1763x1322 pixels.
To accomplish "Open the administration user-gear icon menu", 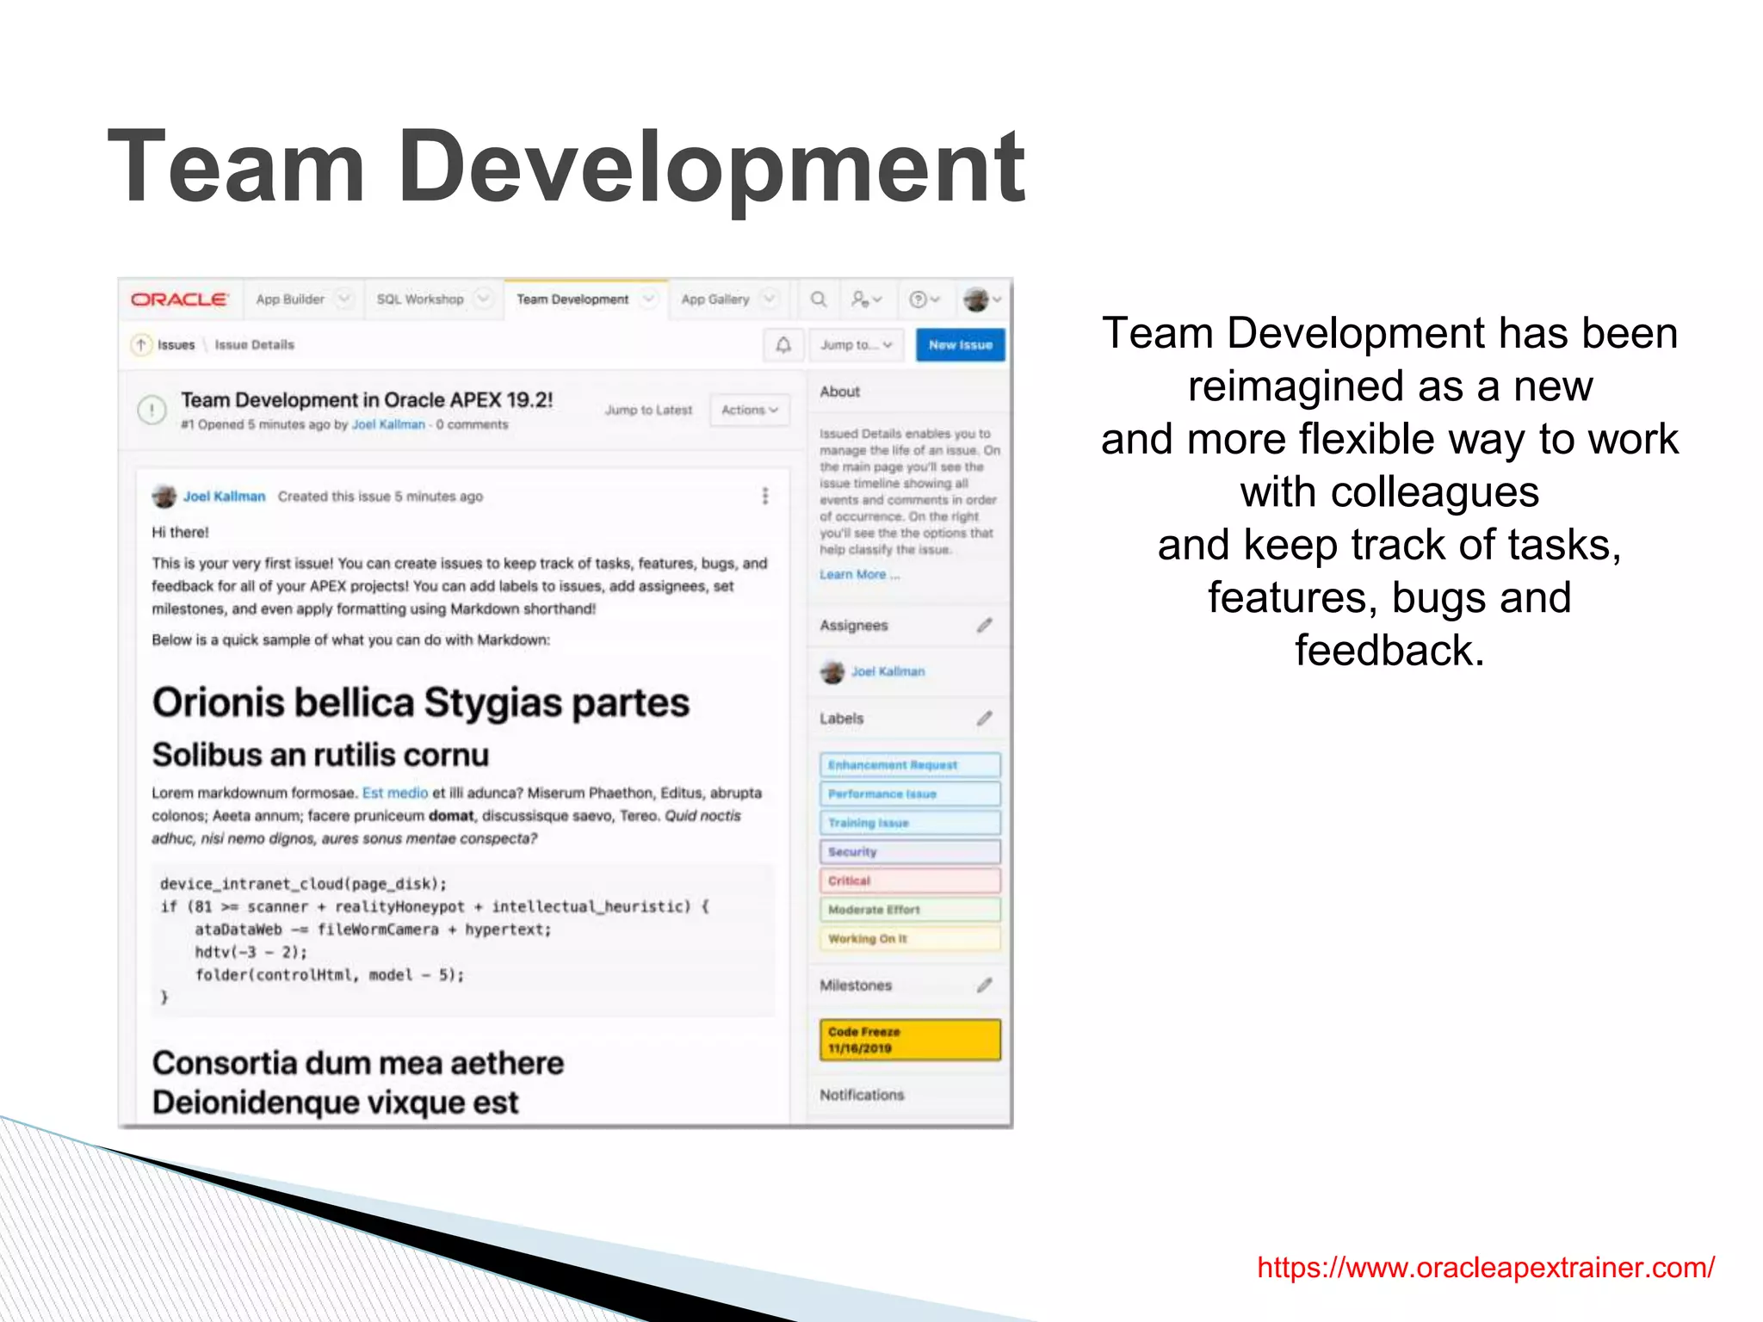I will click(x=866, y=300).
